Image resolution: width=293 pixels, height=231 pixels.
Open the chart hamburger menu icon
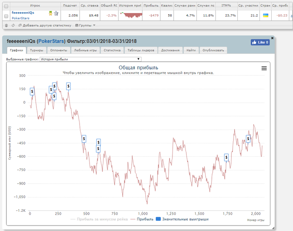coord(264,68)
